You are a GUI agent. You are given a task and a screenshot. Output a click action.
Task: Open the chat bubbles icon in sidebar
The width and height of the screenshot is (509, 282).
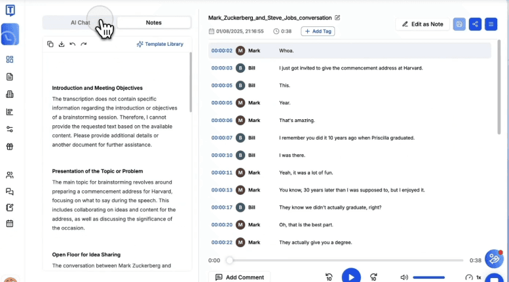click(x=10, y=191)
